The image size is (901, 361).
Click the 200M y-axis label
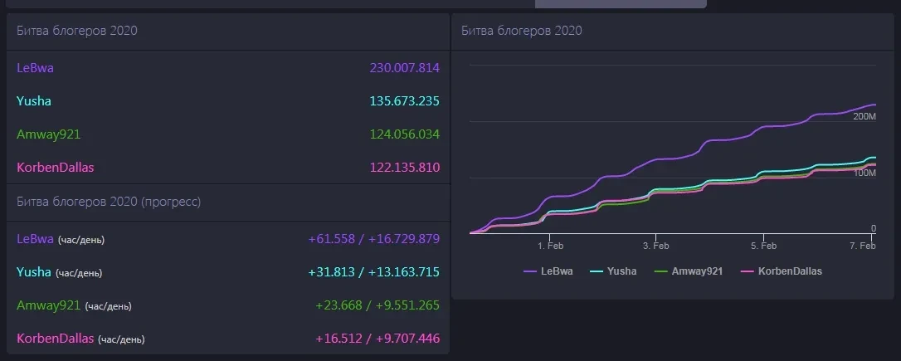(x=864, y=117)
